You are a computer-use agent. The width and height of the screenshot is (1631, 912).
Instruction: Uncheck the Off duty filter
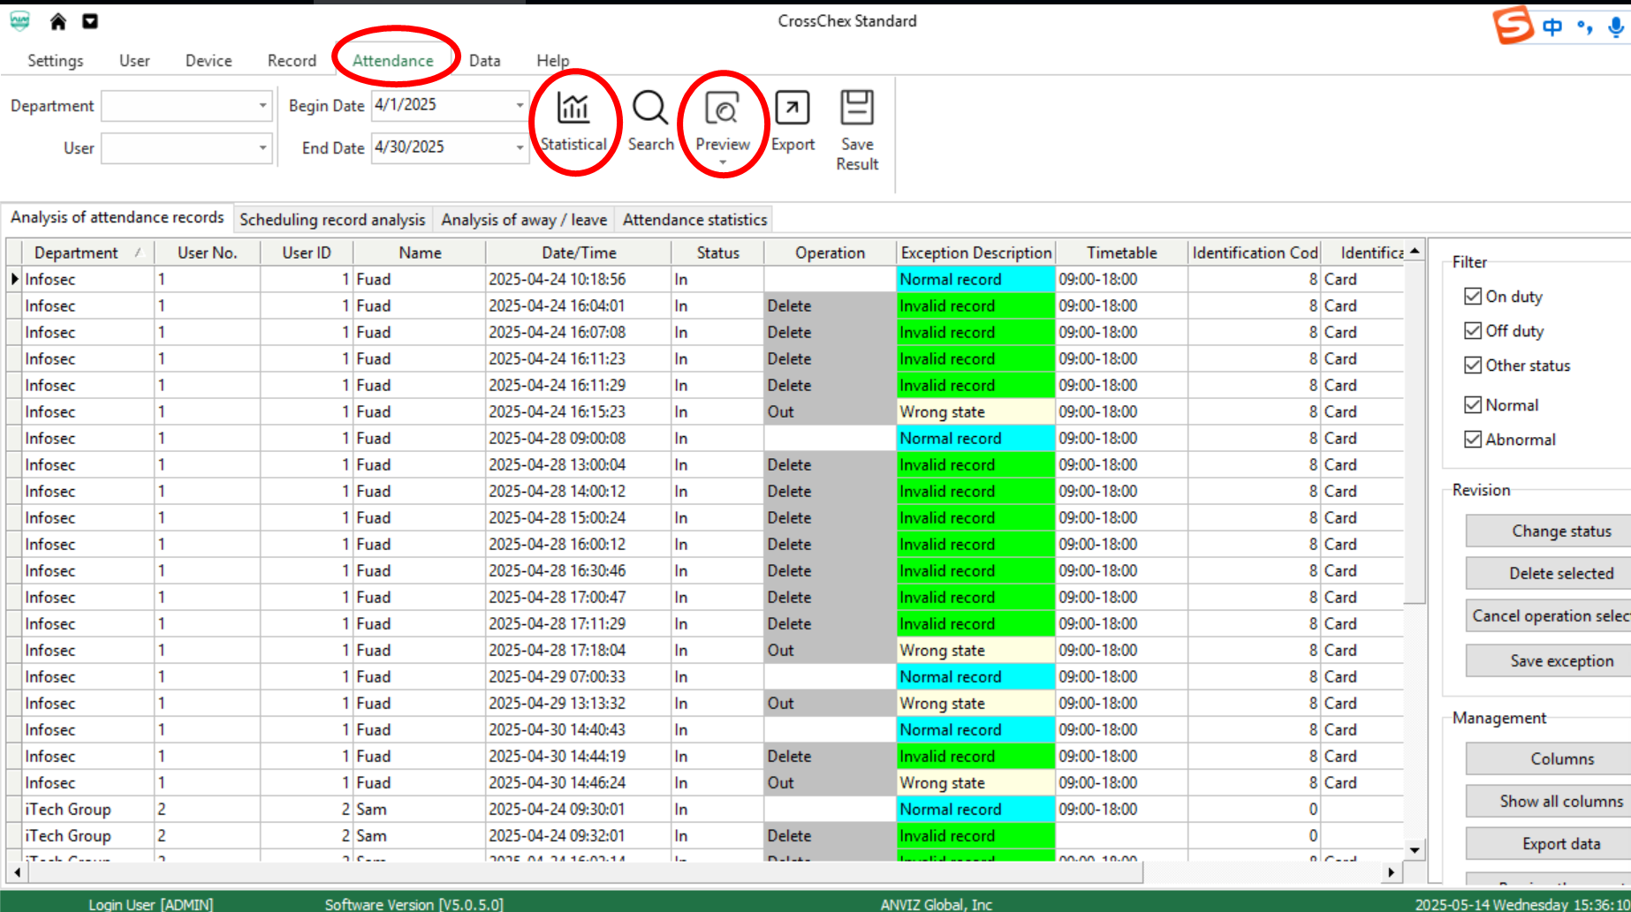(1473, 330)
